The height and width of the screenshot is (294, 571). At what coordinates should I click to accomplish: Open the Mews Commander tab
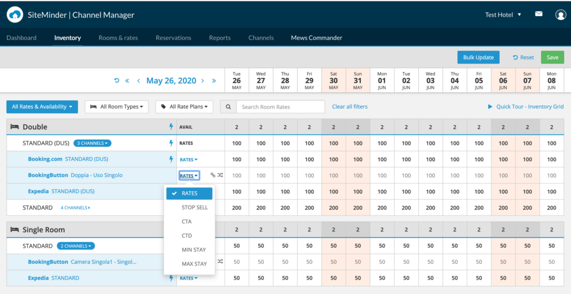point(317,37)
